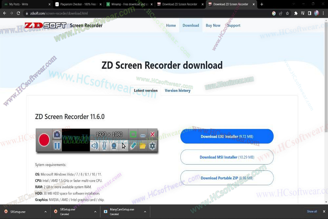Close the Plagiarism Checker tab
The image size is (328, 219).
pos(101,4)
